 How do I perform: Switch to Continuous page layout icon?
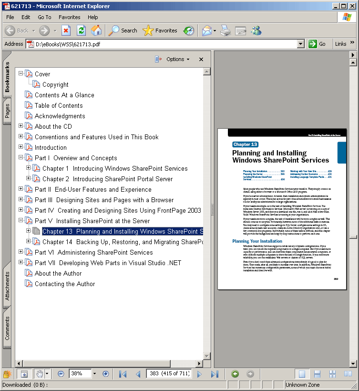coord(317,374)
